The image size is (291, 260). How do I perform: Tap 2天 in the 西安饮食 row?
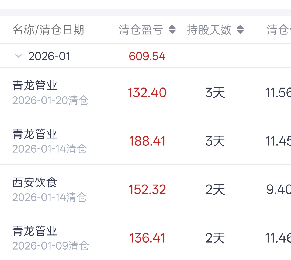[x=215, y=190]
